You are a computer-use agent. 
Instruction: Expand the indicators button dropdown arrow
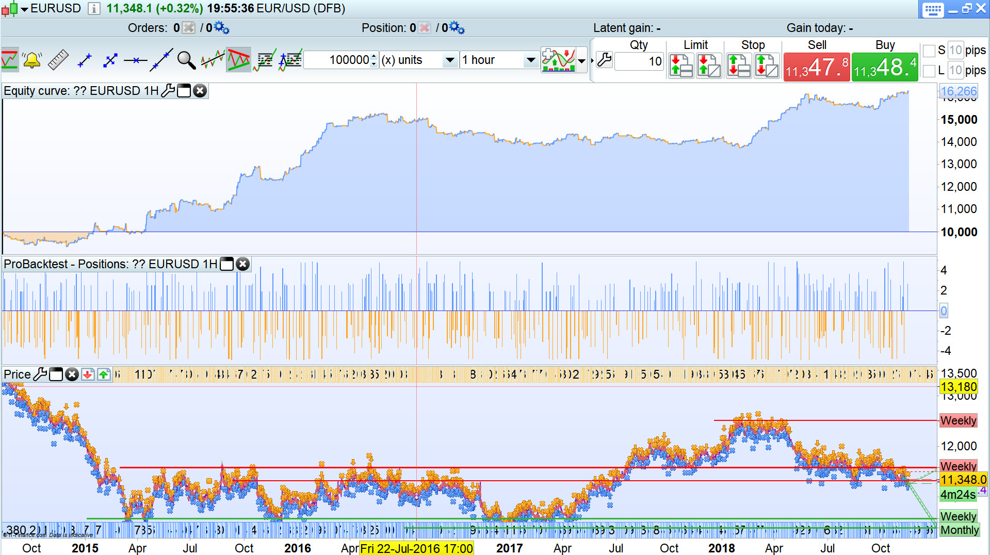[582, 60]
